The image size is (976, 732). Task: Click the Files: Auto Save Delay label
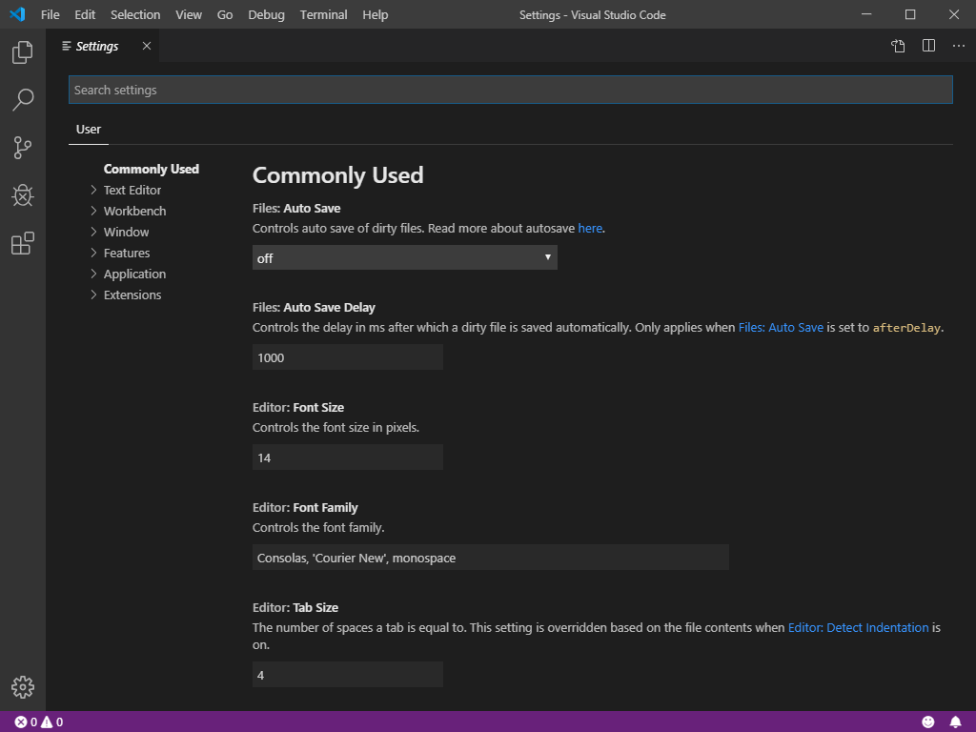(314, 308)
